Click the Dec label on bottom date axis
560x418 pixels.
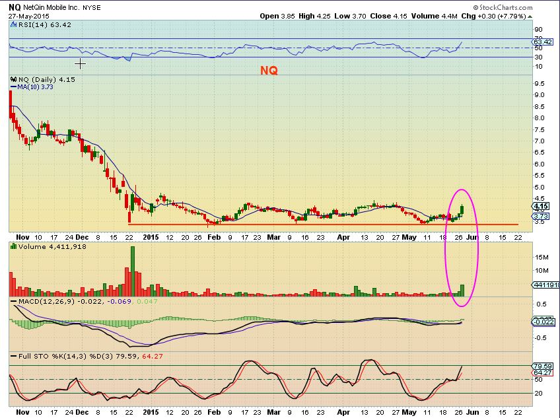click(x=82, y=412)
